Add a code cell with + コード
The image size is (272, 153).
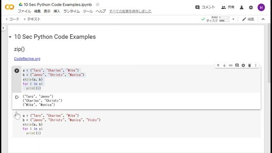pyautogui.click(x=12, y=19)
